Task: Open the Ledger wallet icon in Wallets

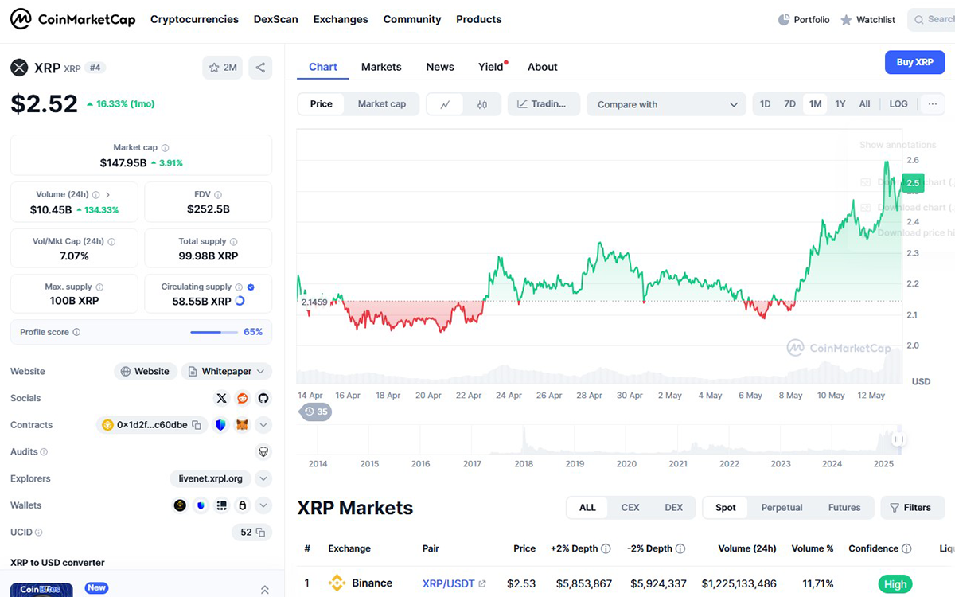Action: (x=222, y=505)
